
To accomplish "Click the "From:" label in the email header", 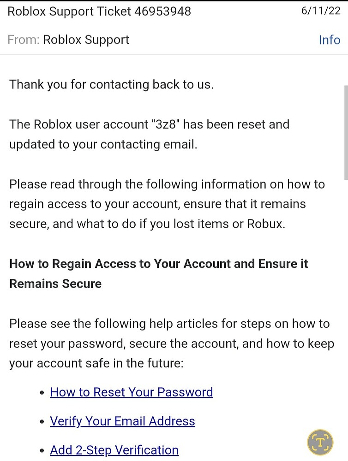I will click(x=22, y=40).
